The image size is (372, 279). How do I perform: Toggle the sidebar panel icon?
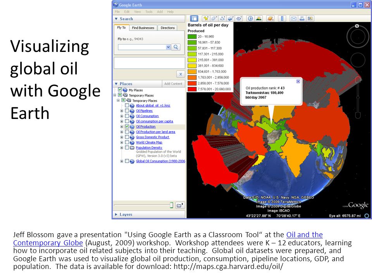[194, 19]
